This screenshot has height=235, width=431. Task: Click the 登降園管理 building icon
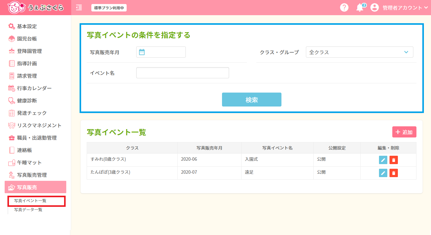point(11,51)
